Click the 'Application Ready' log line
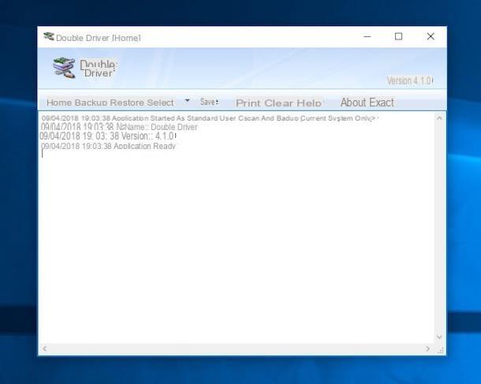Viewport: 481px width, 384px height. pos(108,146)
